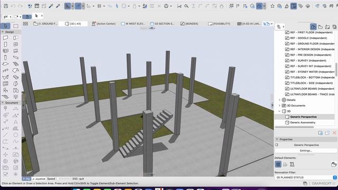Viewport: 338px width, 190px height.
Task: Select Generic Axonometry in Navigator
Action: click(x=303, y=122)
